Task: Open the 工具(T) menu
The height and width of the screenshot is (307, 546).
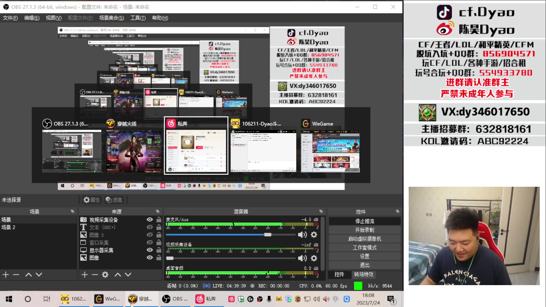Action: pos(138,18)
